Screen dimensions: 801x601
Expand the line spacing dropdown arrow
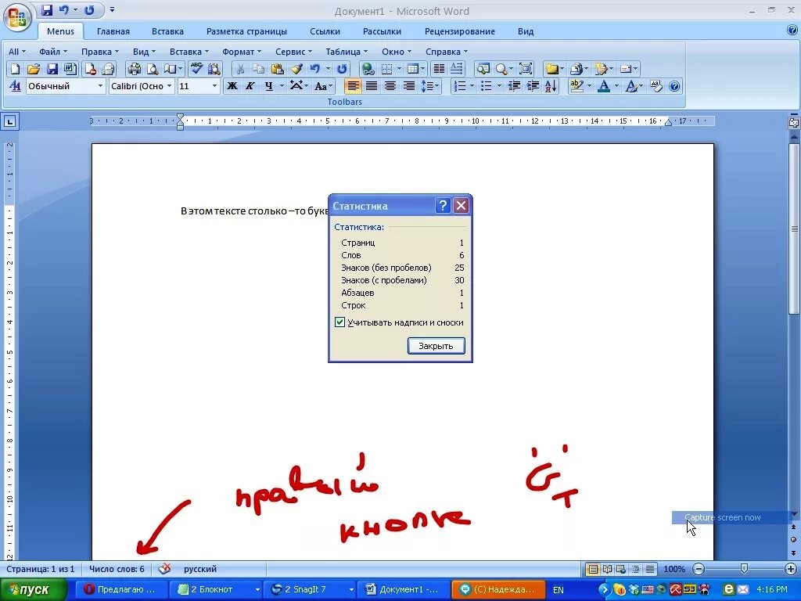coord(437,86)
